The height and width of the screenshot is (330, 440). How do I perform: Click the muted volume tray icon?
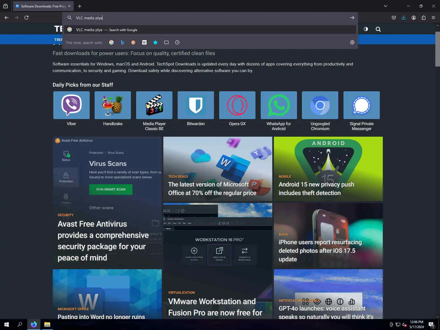click(404, 324)
